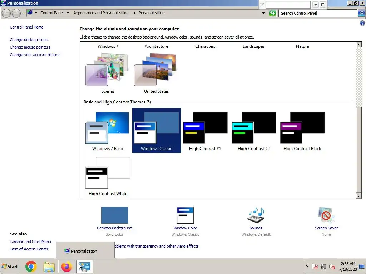
Task: Apply the High Contrast Black theme
Action: coord(302,131)
